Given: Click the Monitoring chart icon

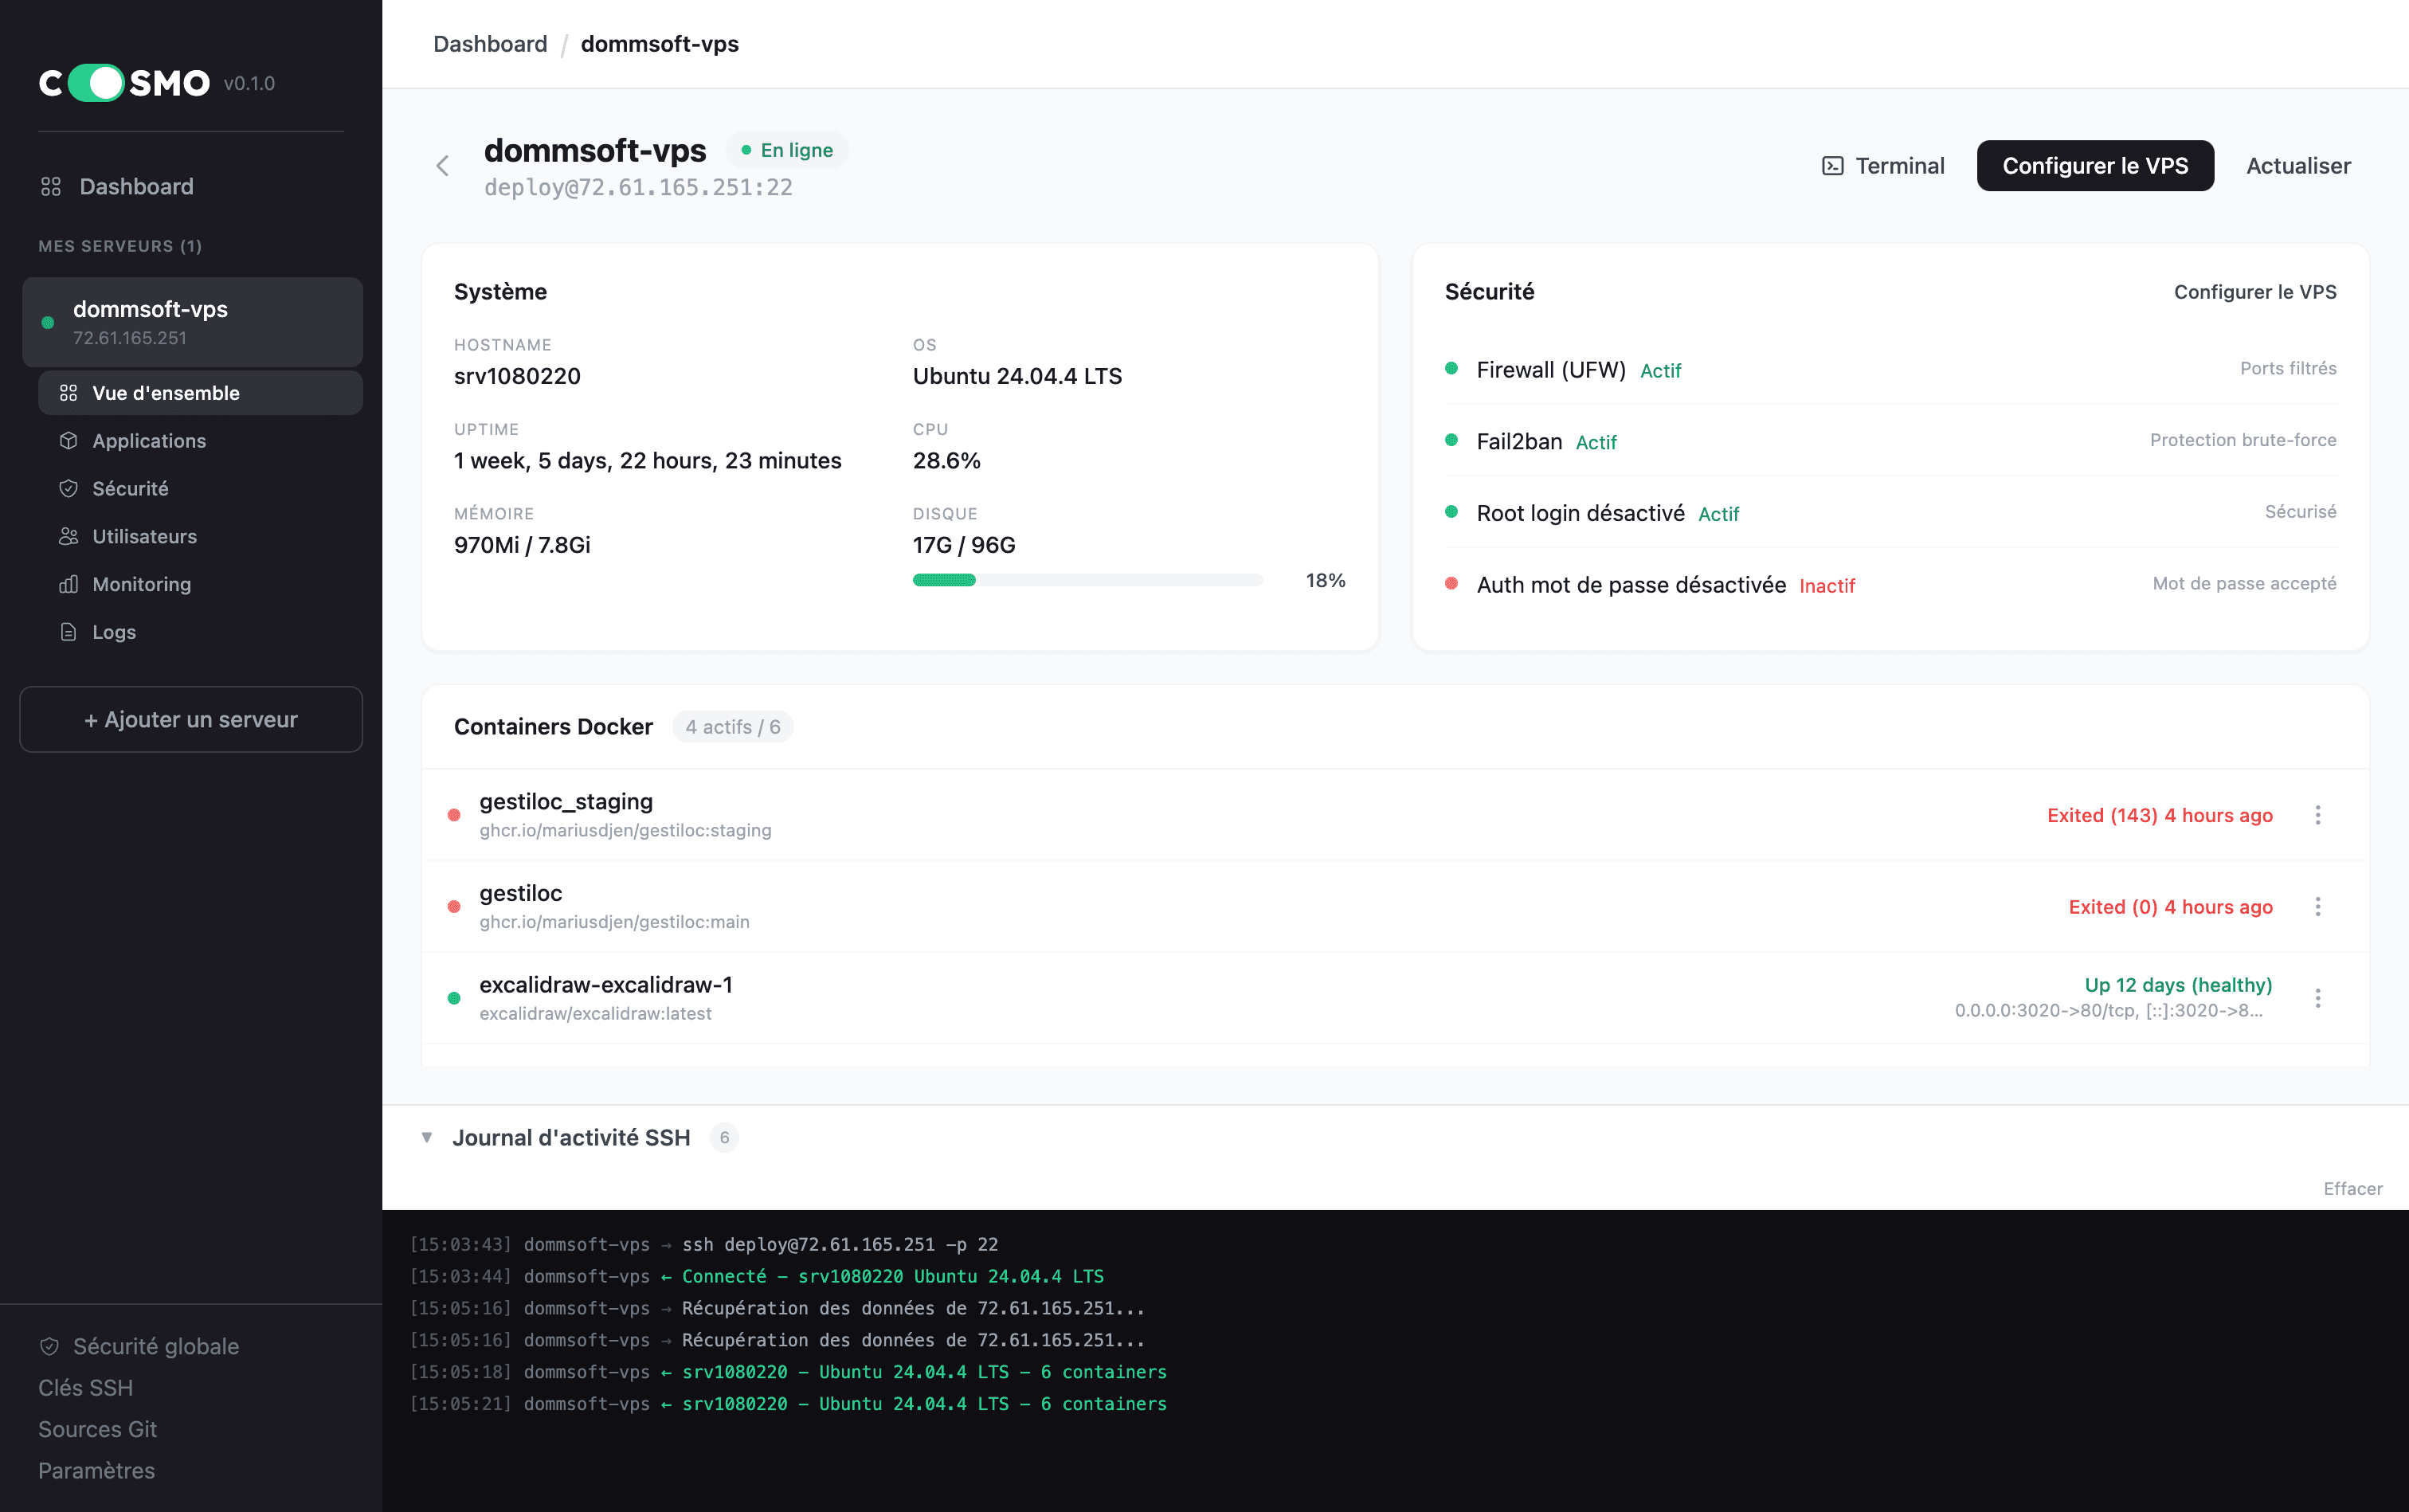Looking at the screenshot, I should [x=68, y=584].
